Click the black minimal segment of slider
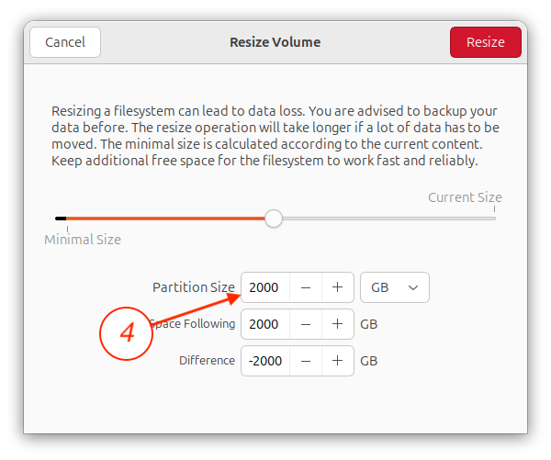This screenshot has height=460, width=551. tap(61, 219)
